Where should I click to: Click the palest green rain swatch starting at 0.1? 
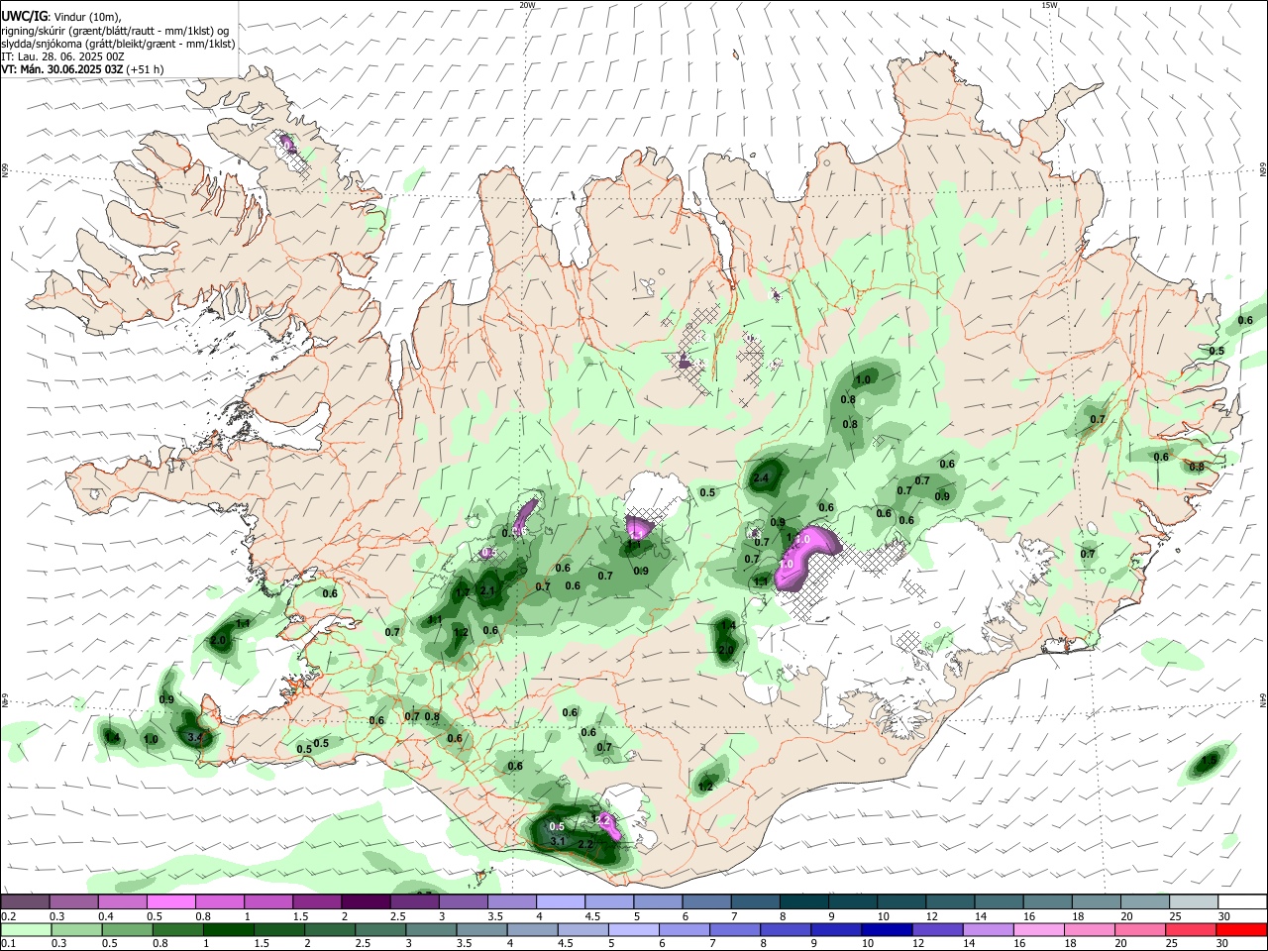point(25,929)
